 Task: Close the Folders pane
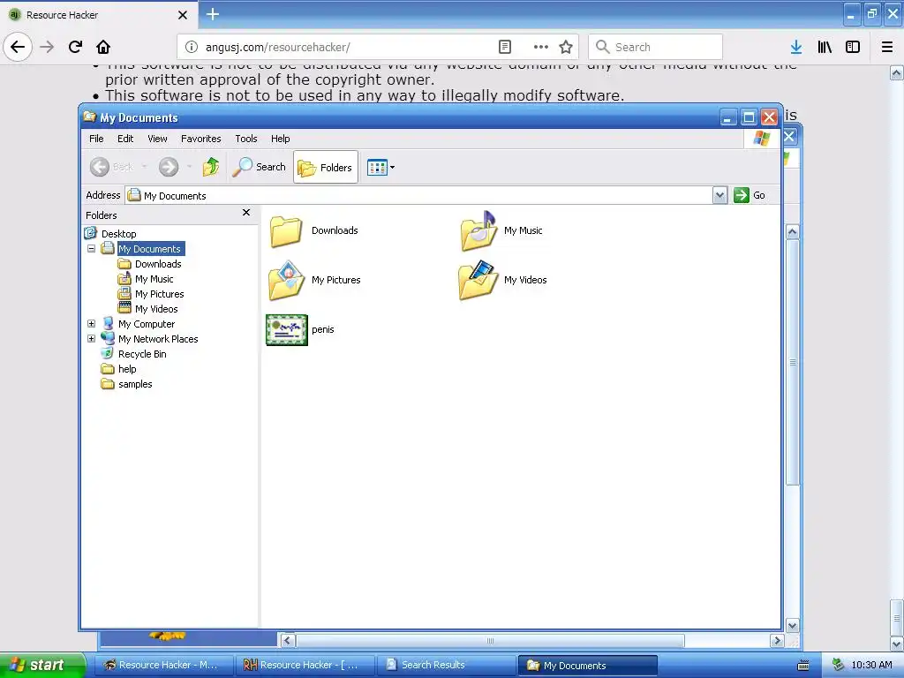point(246,213)
